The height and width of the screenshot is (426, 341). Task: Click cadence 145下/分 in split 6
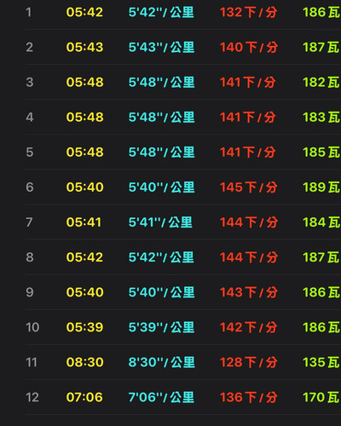(x=249, y=187)
